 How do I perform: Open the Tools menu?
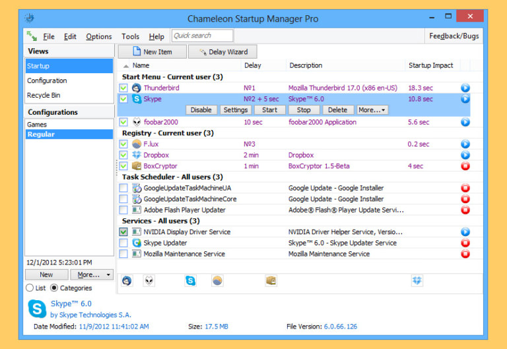(x=130, y=36)
